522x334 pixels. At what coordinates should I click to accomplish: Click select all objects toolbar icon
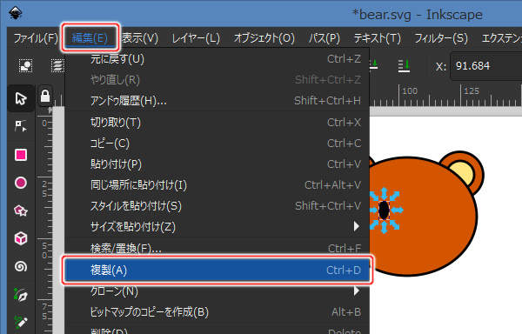[25, 66]
